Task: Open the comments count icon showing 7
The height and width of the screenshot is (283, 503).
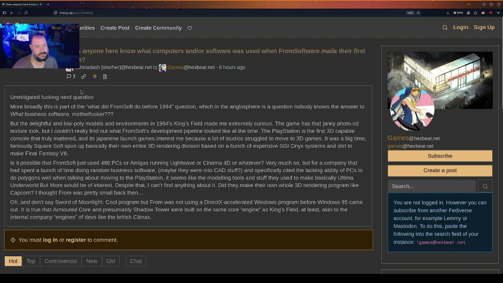Action: pos(71,77)
